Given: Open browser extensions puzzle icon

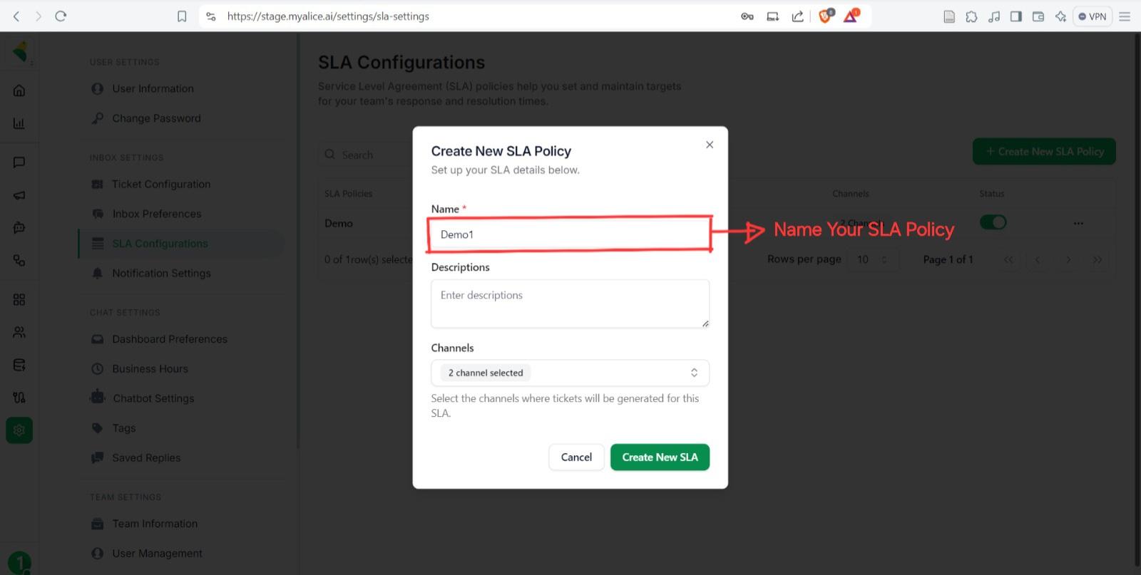Looking at the screenshot, I should [x=971, y=16].
